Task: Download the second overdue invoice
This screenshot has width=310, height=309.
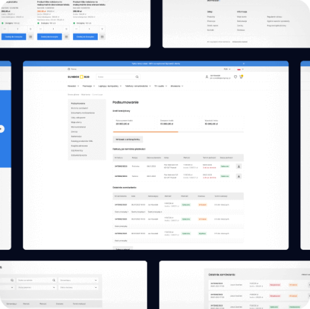Action: tap(239, 176)
